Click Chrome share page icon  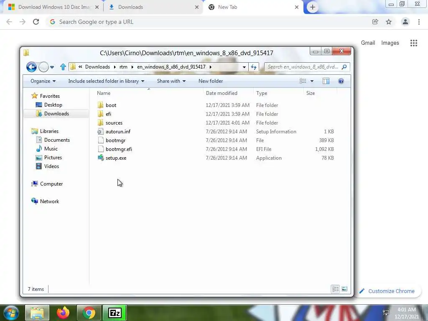coord(375,22)
